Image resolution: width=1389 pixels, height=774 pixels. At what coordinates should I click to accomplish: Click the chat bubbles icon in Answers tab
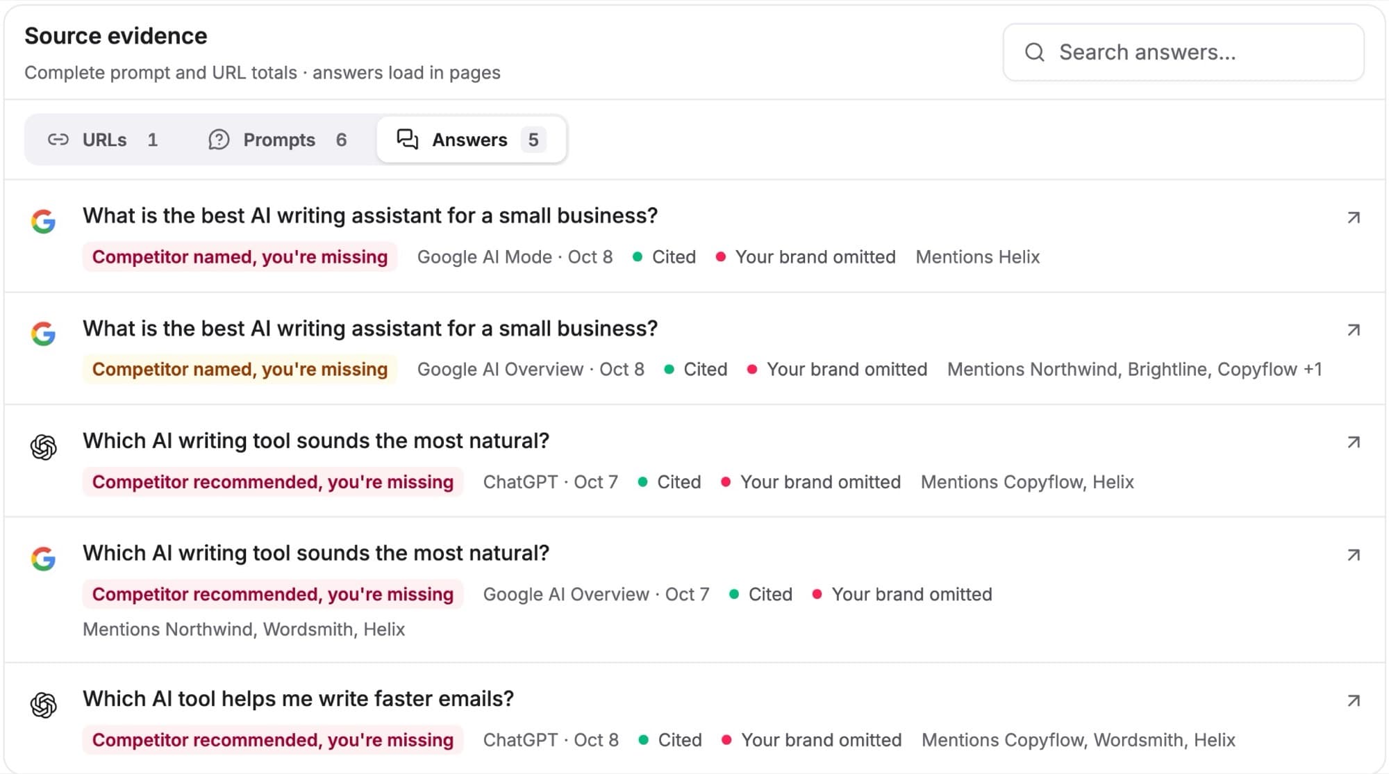pyautogui.click(x=407, y=139)
